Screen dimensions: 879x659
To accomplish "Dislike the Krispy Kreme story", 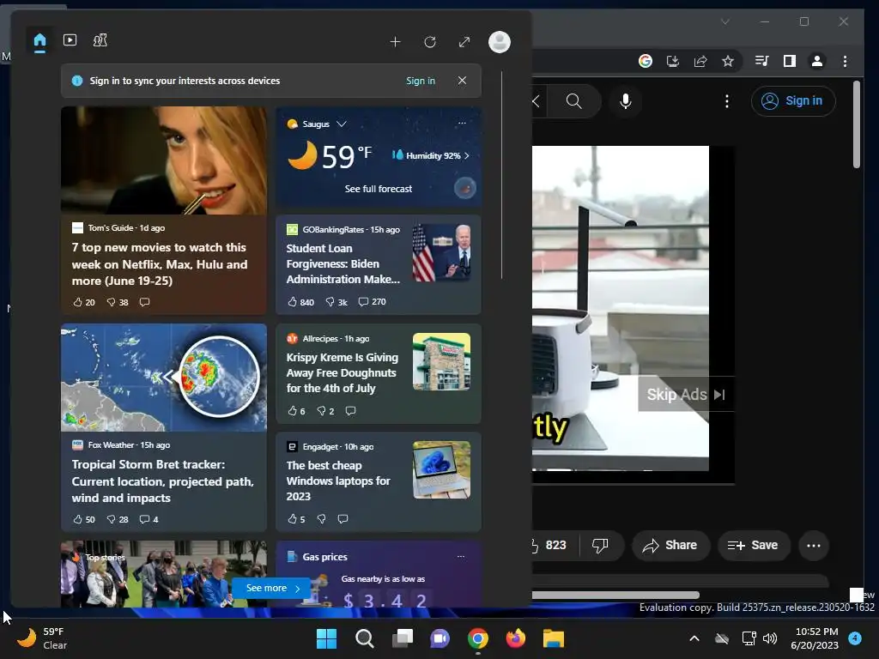I will [325, 411].
